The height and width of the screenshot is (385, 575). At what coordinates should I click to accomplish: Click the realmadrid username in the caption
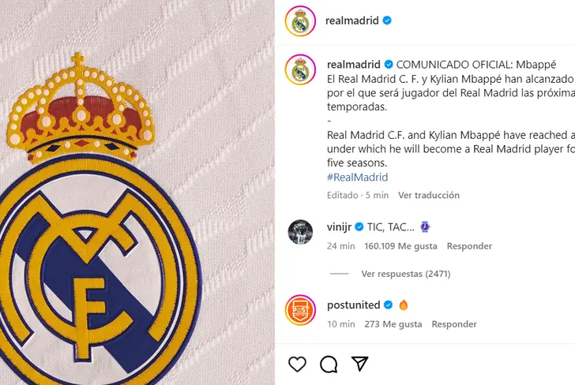click(x=354, y=65)
